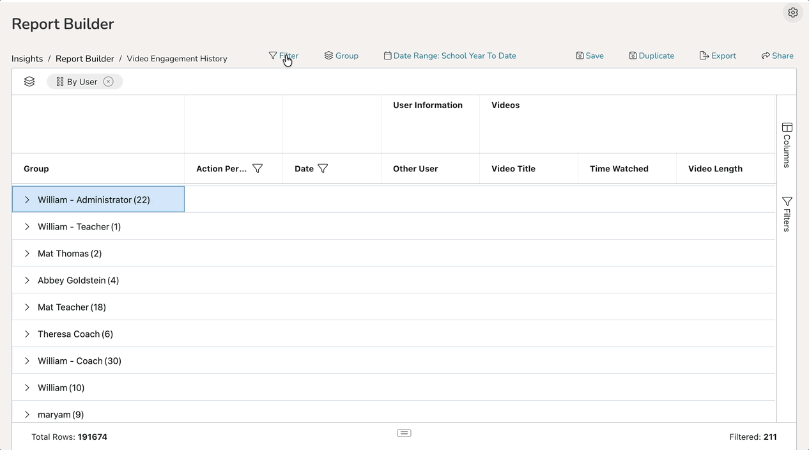Expand Theresa Coach group row

27,334
